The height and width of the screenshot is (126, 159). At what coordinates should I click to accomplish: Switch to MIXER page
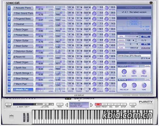[x=98, y=104]
